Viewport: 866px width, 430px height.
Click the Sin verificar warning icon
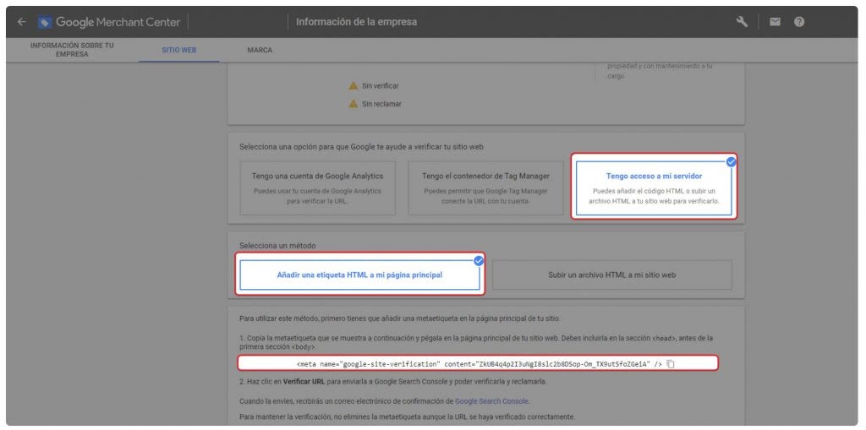pos(354,85)
